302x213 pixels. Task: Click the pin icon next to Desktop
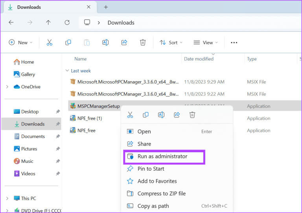coord(57,111)
